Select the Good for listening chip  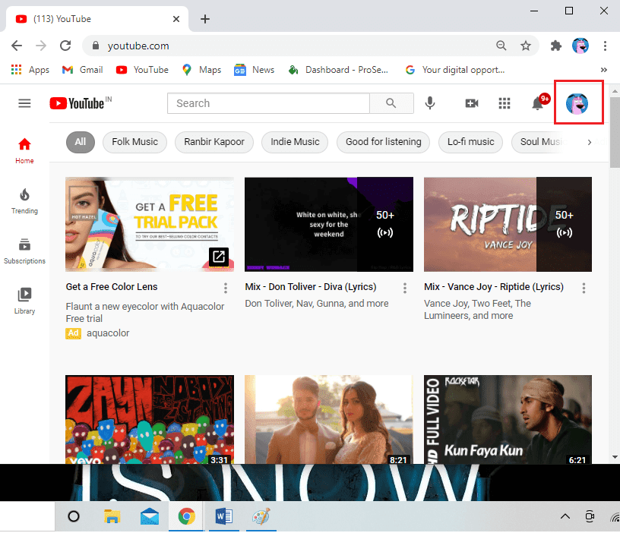(x=383, y=142)
